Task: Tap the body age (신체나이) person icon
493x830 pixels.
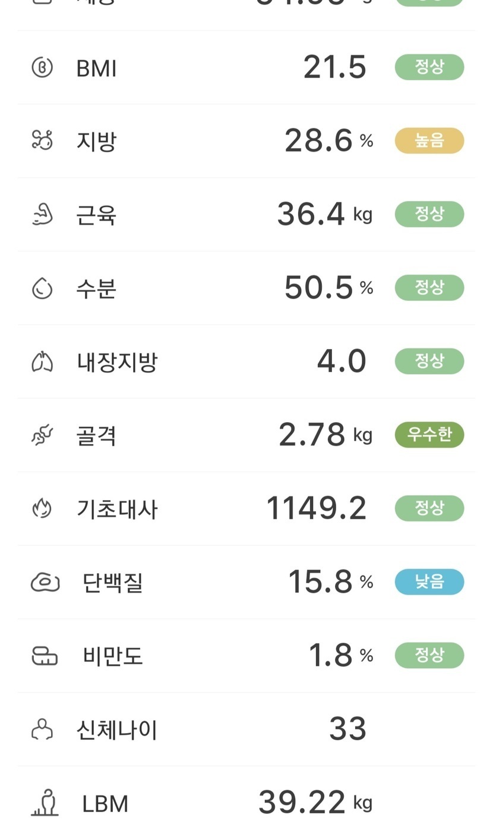Action: click(42, 730)
